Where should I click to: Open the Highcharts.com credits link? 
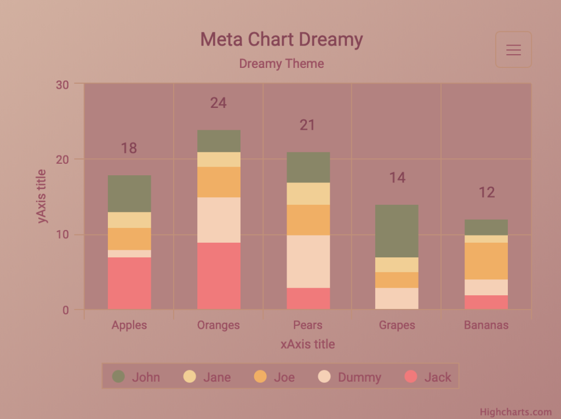(x=516, y=412)
